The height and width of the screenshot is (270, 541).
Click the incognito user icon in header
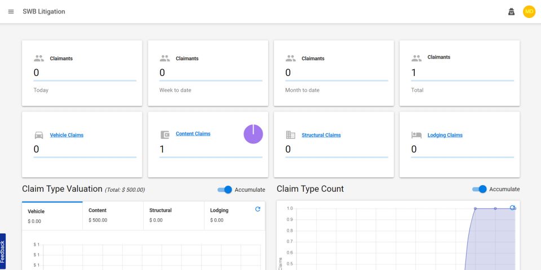click(511, 12)
